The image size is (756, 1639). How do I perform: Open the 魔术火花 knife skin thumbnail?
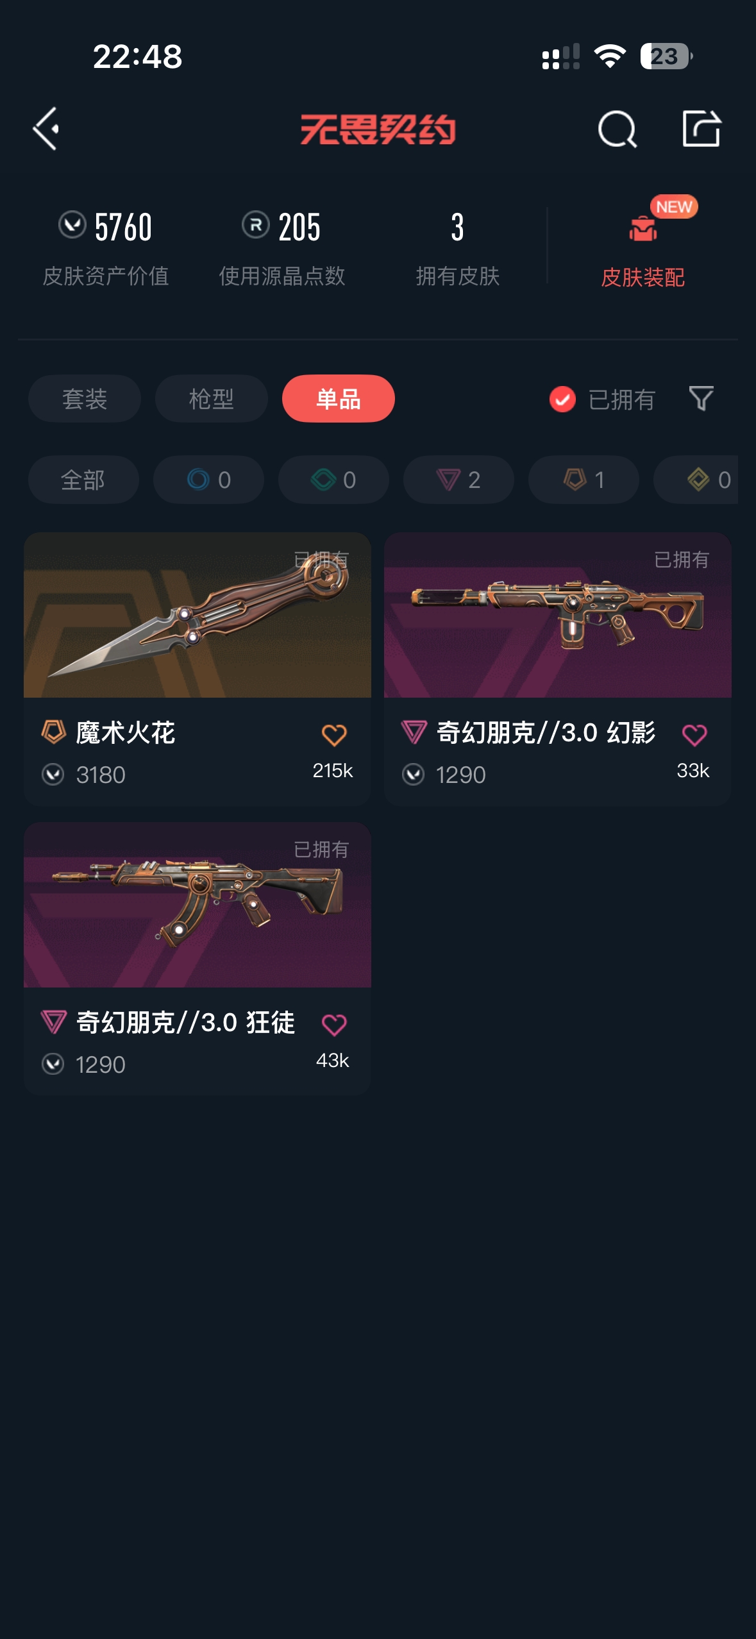(197, 615)
